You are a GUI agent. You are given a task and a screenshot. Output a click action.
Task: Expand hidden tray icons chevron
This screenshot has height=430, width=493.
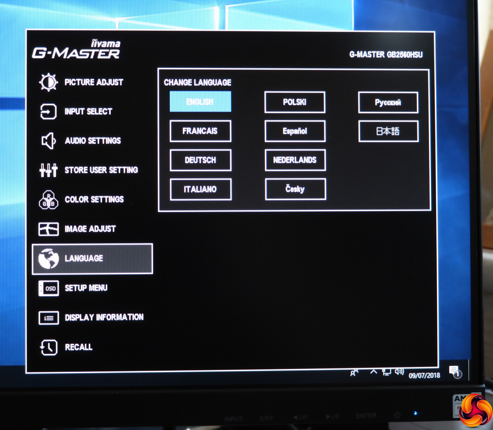click(373, 372)
